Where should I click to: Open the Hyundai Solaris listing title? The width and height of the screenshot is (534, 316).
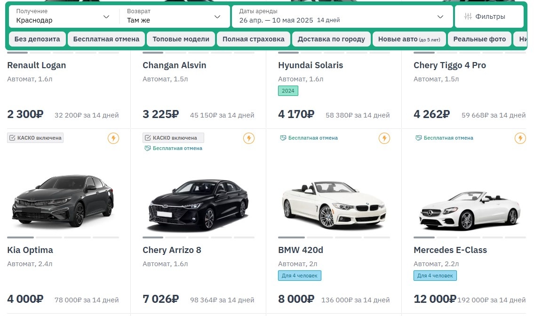coord(311,65)
